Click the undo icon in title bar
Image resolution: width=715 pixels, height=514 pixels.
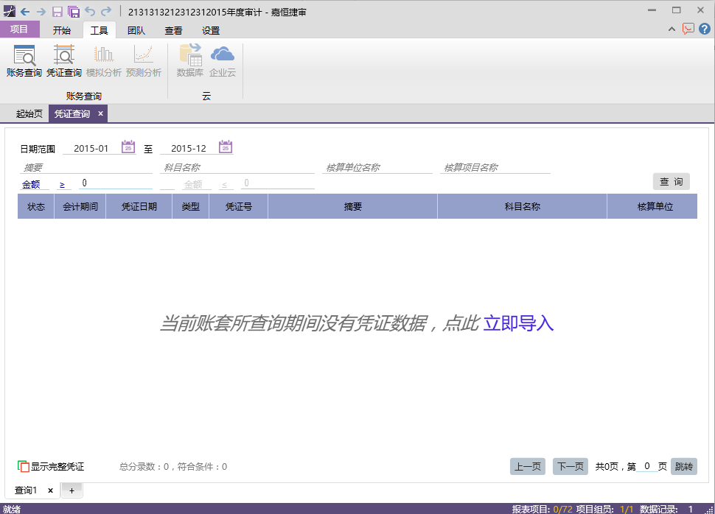click(x=90, y=11)
